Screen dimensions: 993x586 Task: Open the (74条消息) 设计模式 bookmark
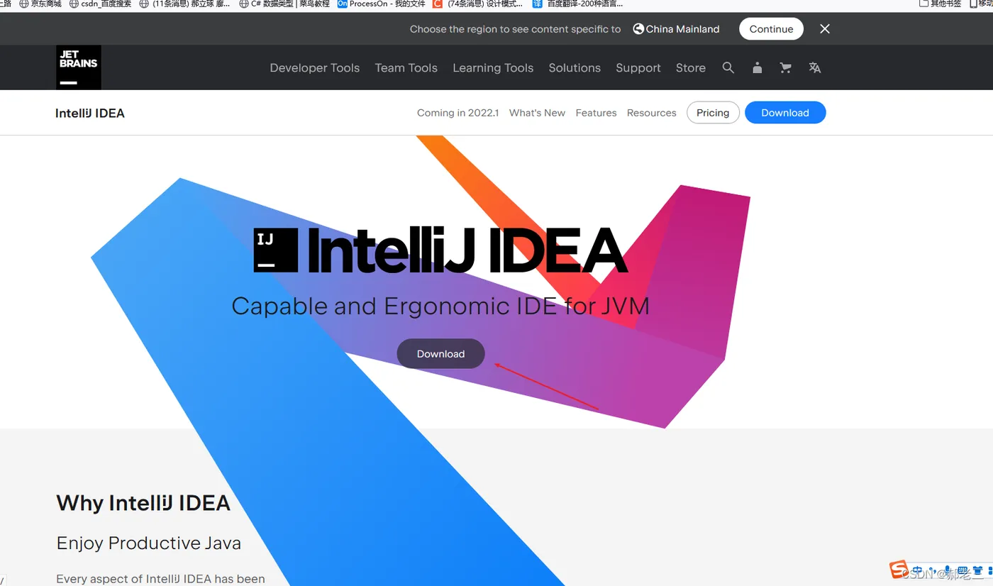(x=477, y=4)
